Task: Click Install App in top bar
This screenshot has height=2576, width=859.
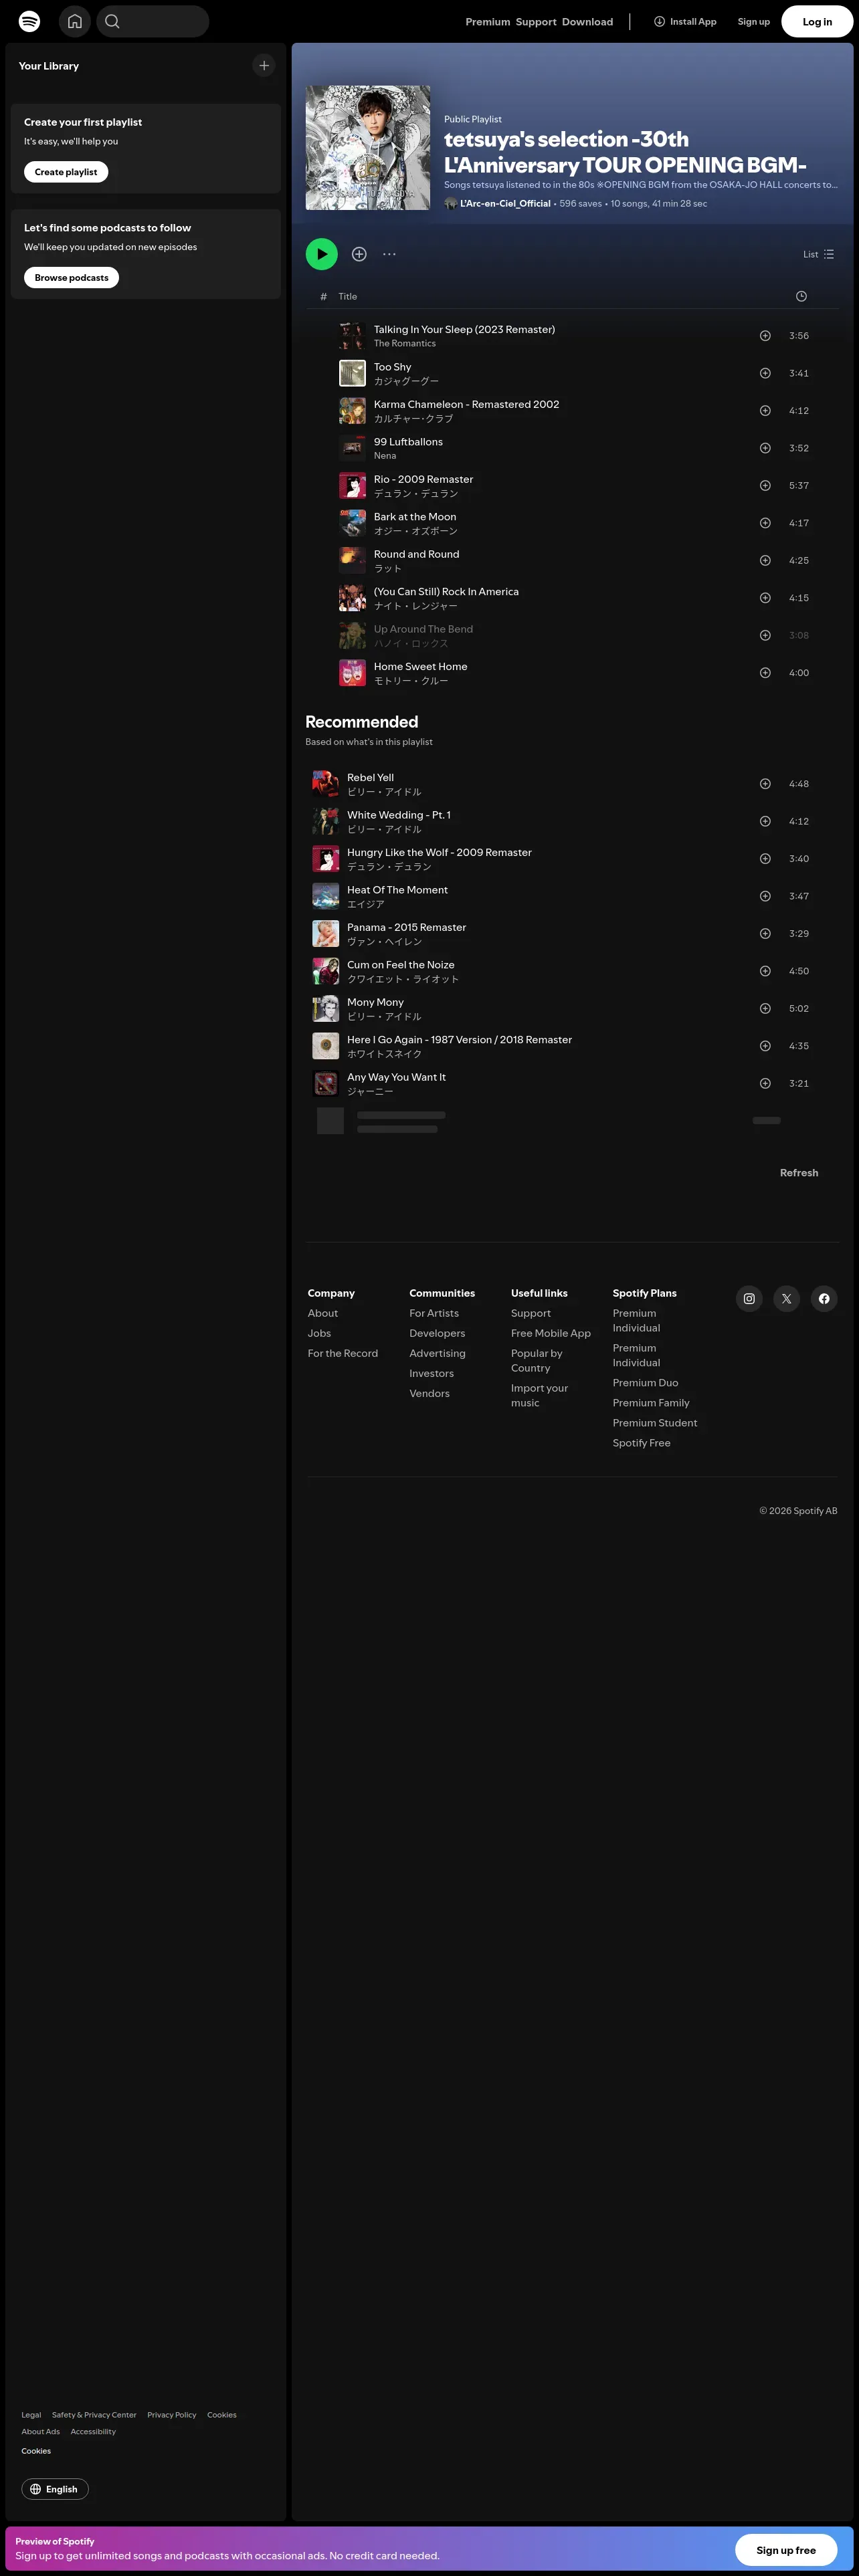Action: [x=686, y=22]
